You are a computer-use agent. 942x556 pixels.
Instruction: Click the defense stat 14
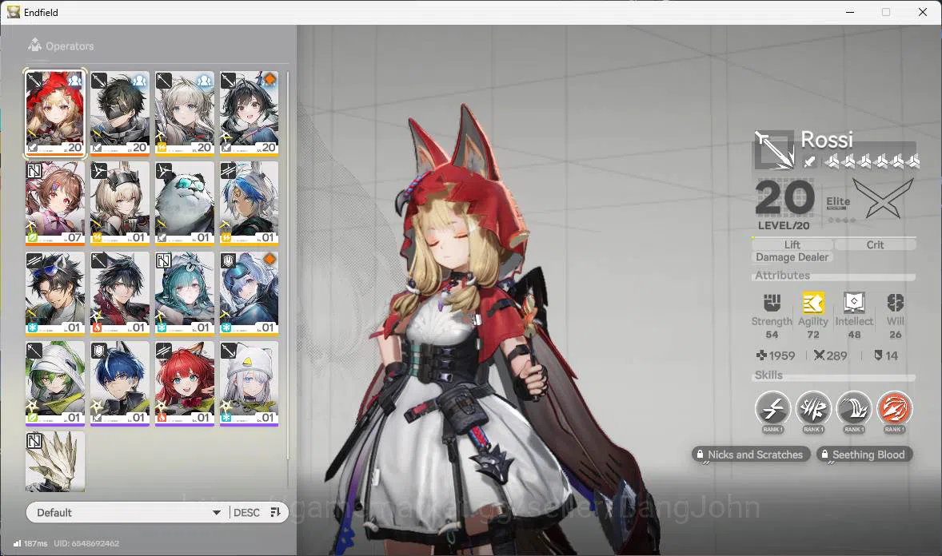pos(886,355)
